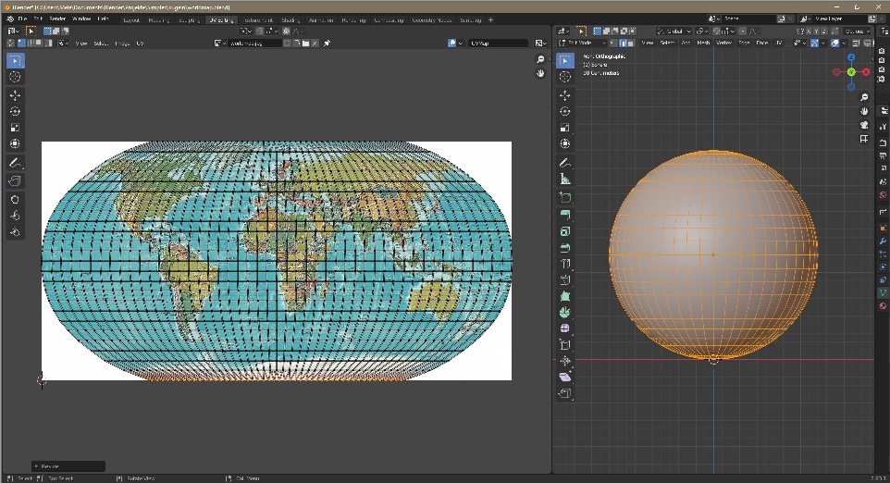Image resolution: width=890 pixels, height=483 pixels.
Task: Click the blue Z axis gizmo
Action: (851, 57)
